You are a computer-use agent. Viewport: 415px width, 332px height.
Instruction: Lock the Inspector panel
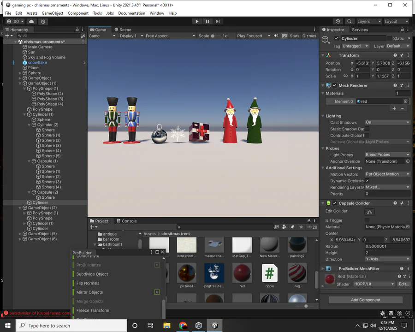click(x=402, y=30)
